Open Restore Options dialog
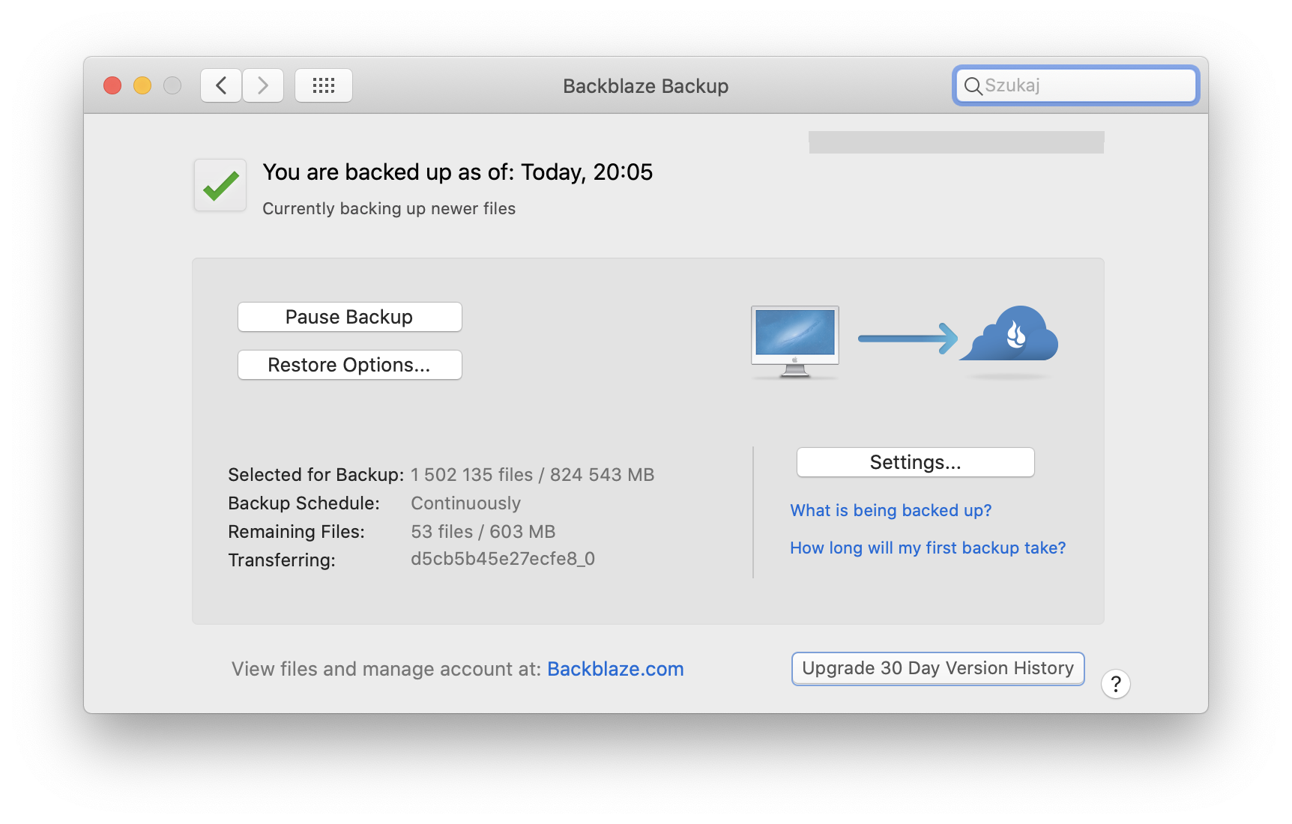This screenshot has height=824, width=1292. [x=349, y=365]
